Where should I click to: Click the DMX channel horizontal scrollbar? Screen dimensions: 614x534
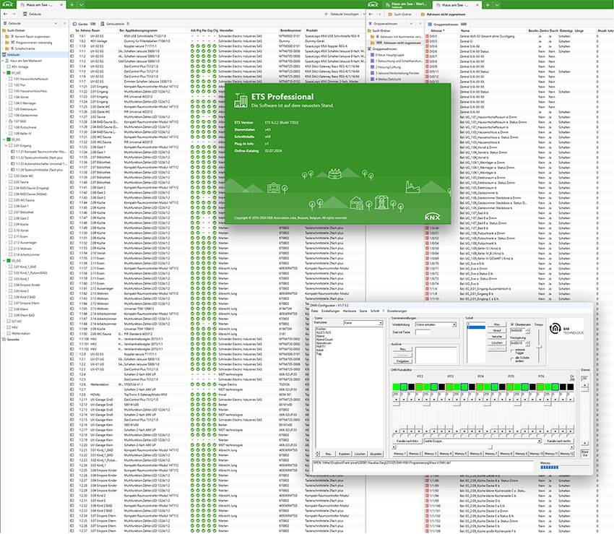click(x=483, y=447)
